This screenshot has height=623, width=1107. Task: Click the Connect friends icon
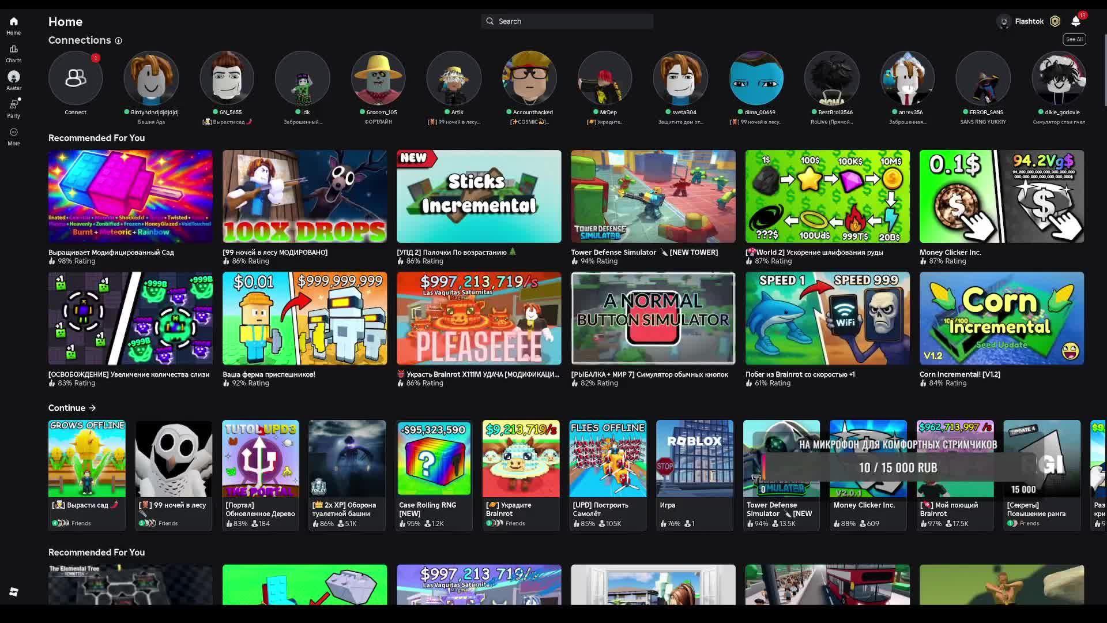(x=76, y=78)
